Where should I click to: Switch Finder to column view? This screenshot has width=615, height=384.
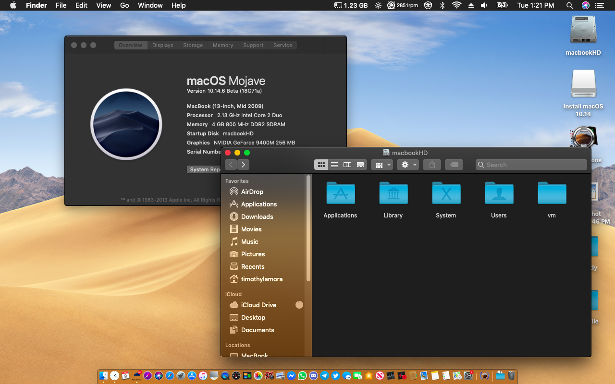tap(347, 165)
